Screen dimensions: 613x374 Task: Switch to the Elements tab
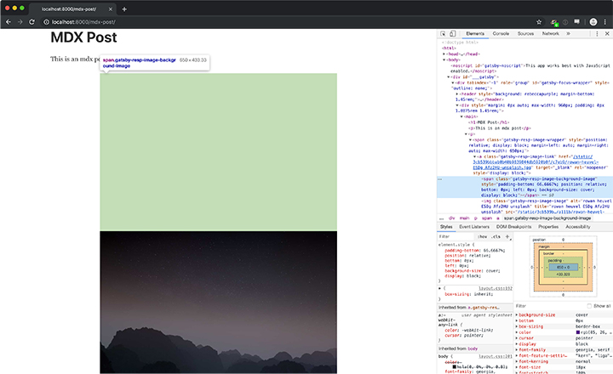click(475, 34)
